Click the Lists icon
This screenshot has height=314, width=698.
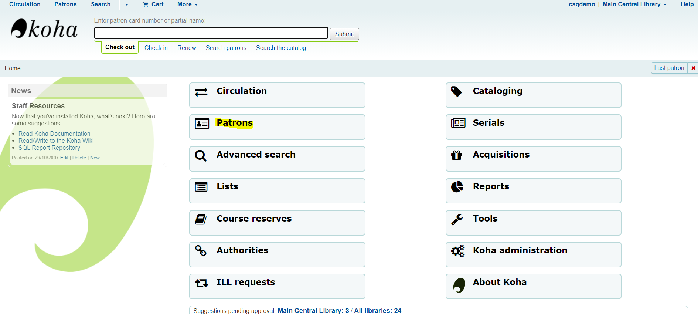click(x=201, y=187)
